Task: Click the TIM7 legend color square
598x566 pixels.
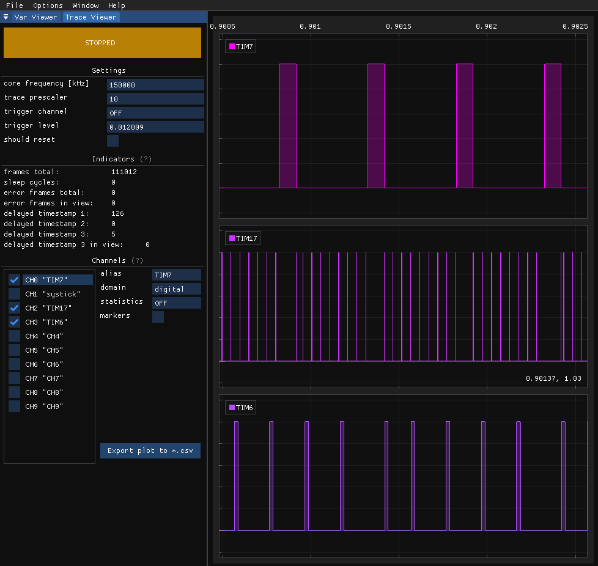Action: (x=232, y=46)
